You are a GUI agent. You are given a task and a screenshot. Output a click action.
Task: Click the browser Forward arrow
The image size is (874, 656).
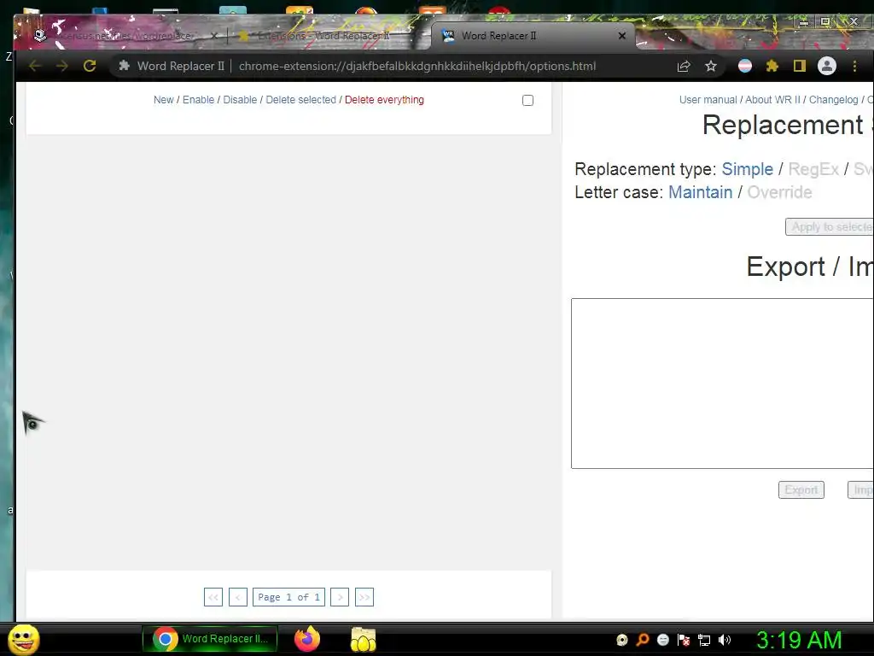(61, 66)
